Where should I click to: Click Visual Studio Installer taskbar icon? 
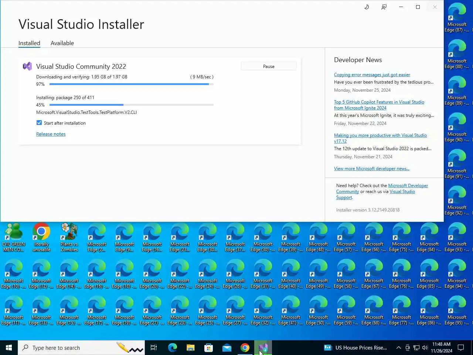click(263, 348)
